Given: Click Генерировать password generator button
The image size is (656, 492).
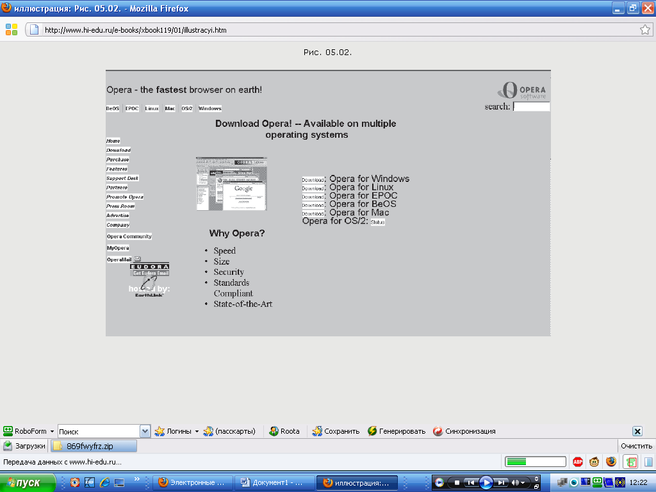Looking at the screenshot, I should [397, 431].
